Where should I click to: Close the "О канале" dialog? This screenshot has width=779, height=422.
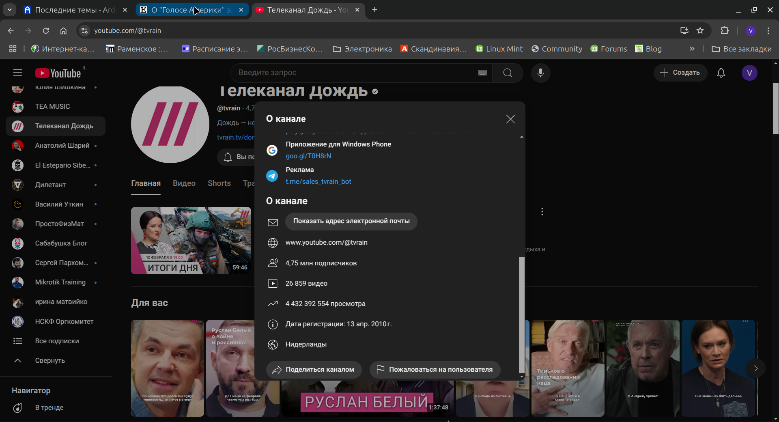510,119
